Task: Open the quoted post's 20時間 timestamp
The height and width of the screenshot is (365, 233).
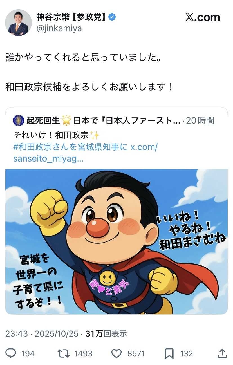Action: point(200,120)
